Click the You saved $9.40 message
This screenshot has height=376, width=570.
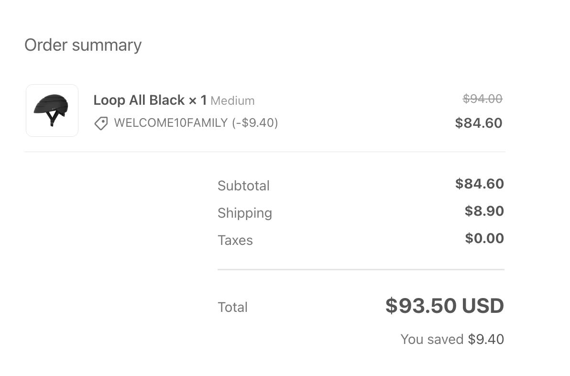coord(452,339)
